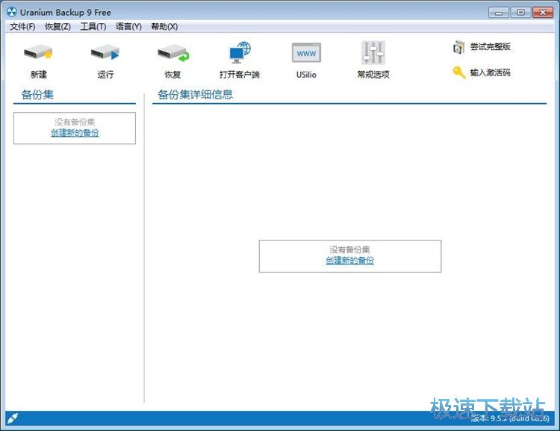Viewport: 560px width, 431px height.
Task: Click the 输入激活码 key icon
Action: coord(459,72)
